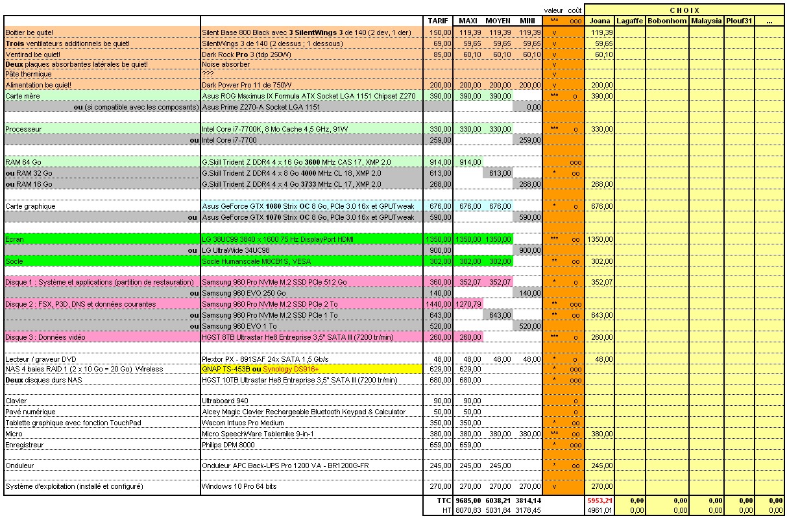Click the 'Pavé numérique' label cell
This screenshot has width=787, height=518.
pos(102,412)
